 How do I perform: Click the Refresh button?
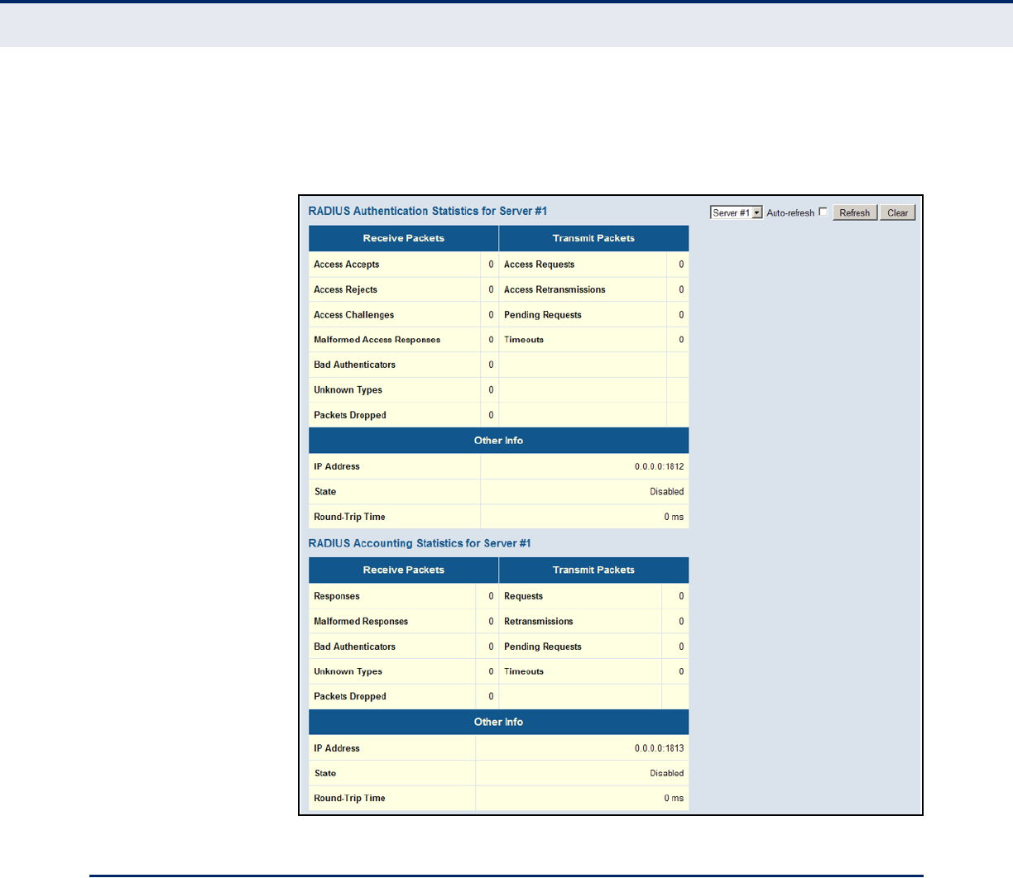coord(854,212)
